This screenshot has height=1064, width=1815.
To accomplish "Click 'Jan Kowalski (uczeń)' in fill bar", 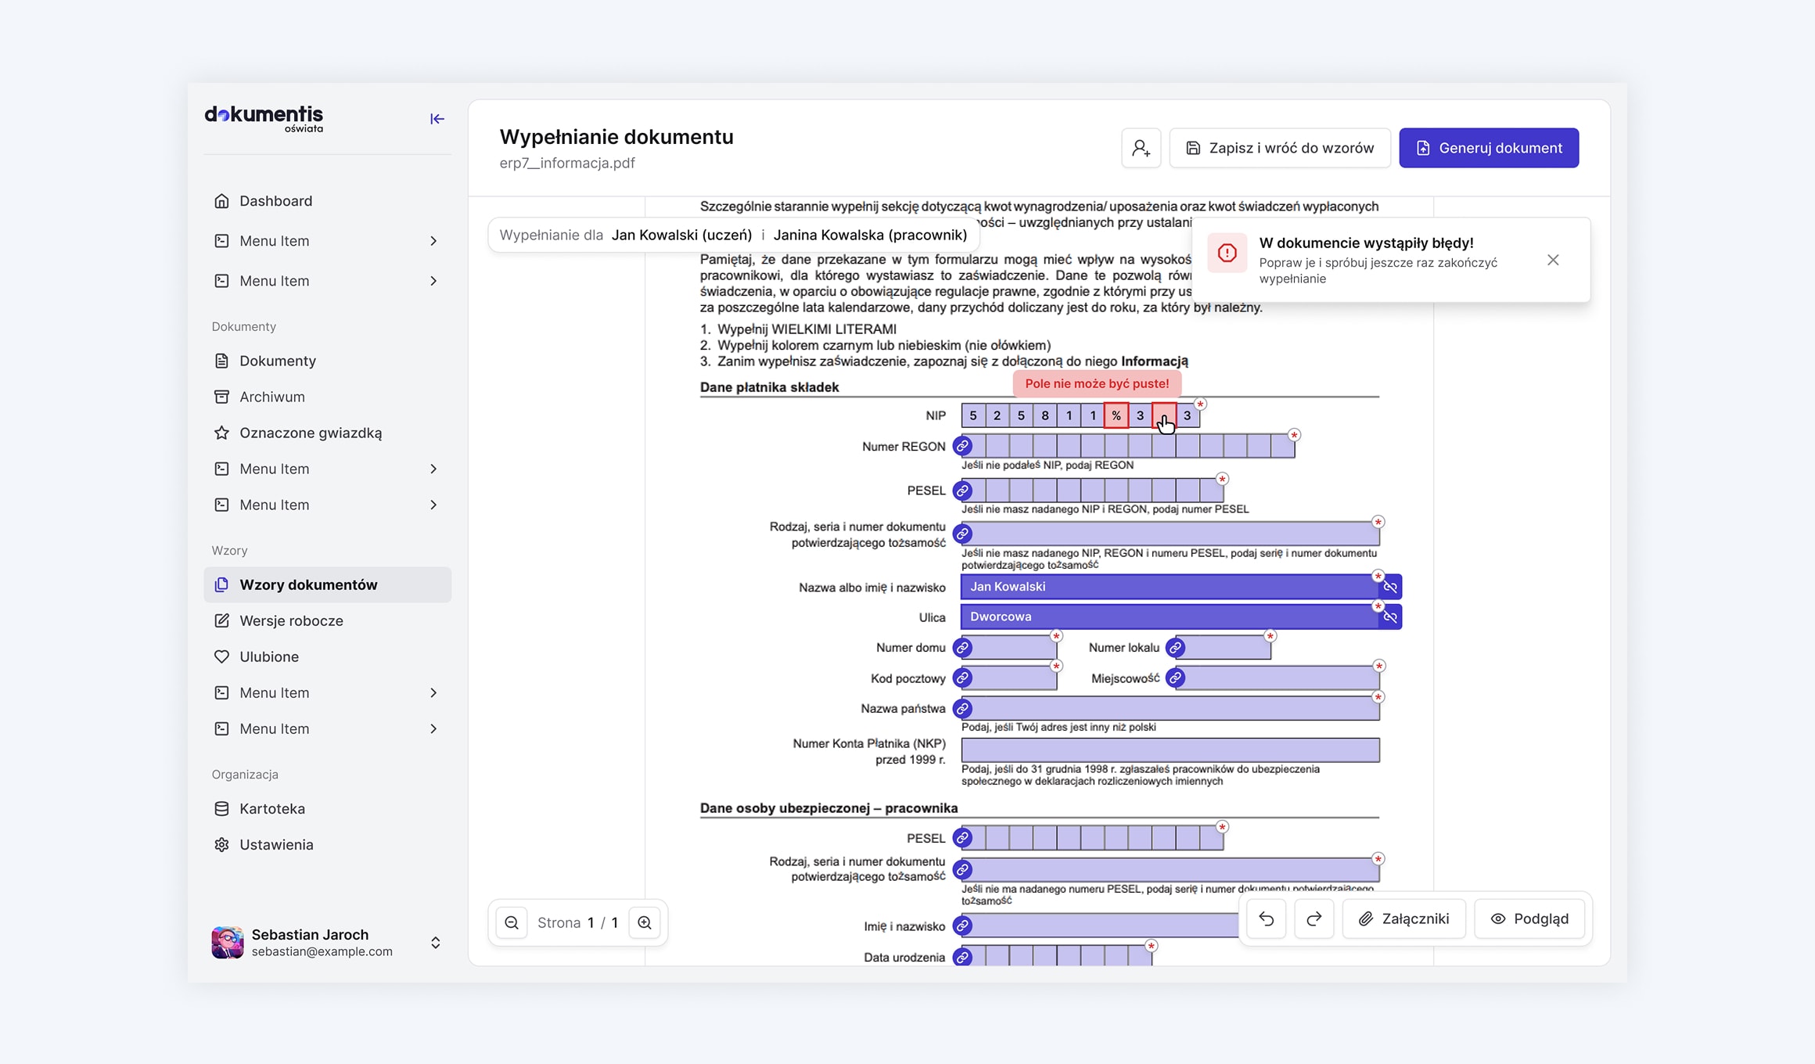I will pos(681,235).
